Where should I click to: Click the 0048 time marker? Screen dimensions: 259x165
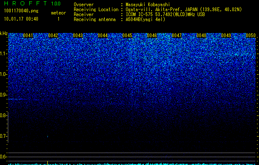coord(201,35)
